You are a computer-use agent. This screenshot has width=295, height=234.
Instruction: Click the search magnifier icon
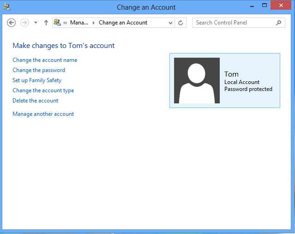click(279, 23)
